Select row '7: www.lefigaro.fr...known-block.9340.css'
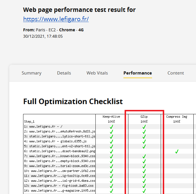This screenshot has width=196, height=194. point(60,156)
